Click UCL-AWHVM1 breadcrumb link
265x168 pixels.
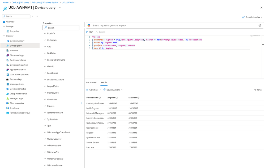(69, 3)
